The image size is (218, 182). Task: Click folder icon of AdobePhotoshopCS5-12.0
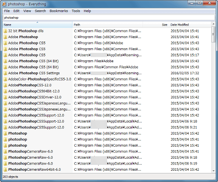5,85
